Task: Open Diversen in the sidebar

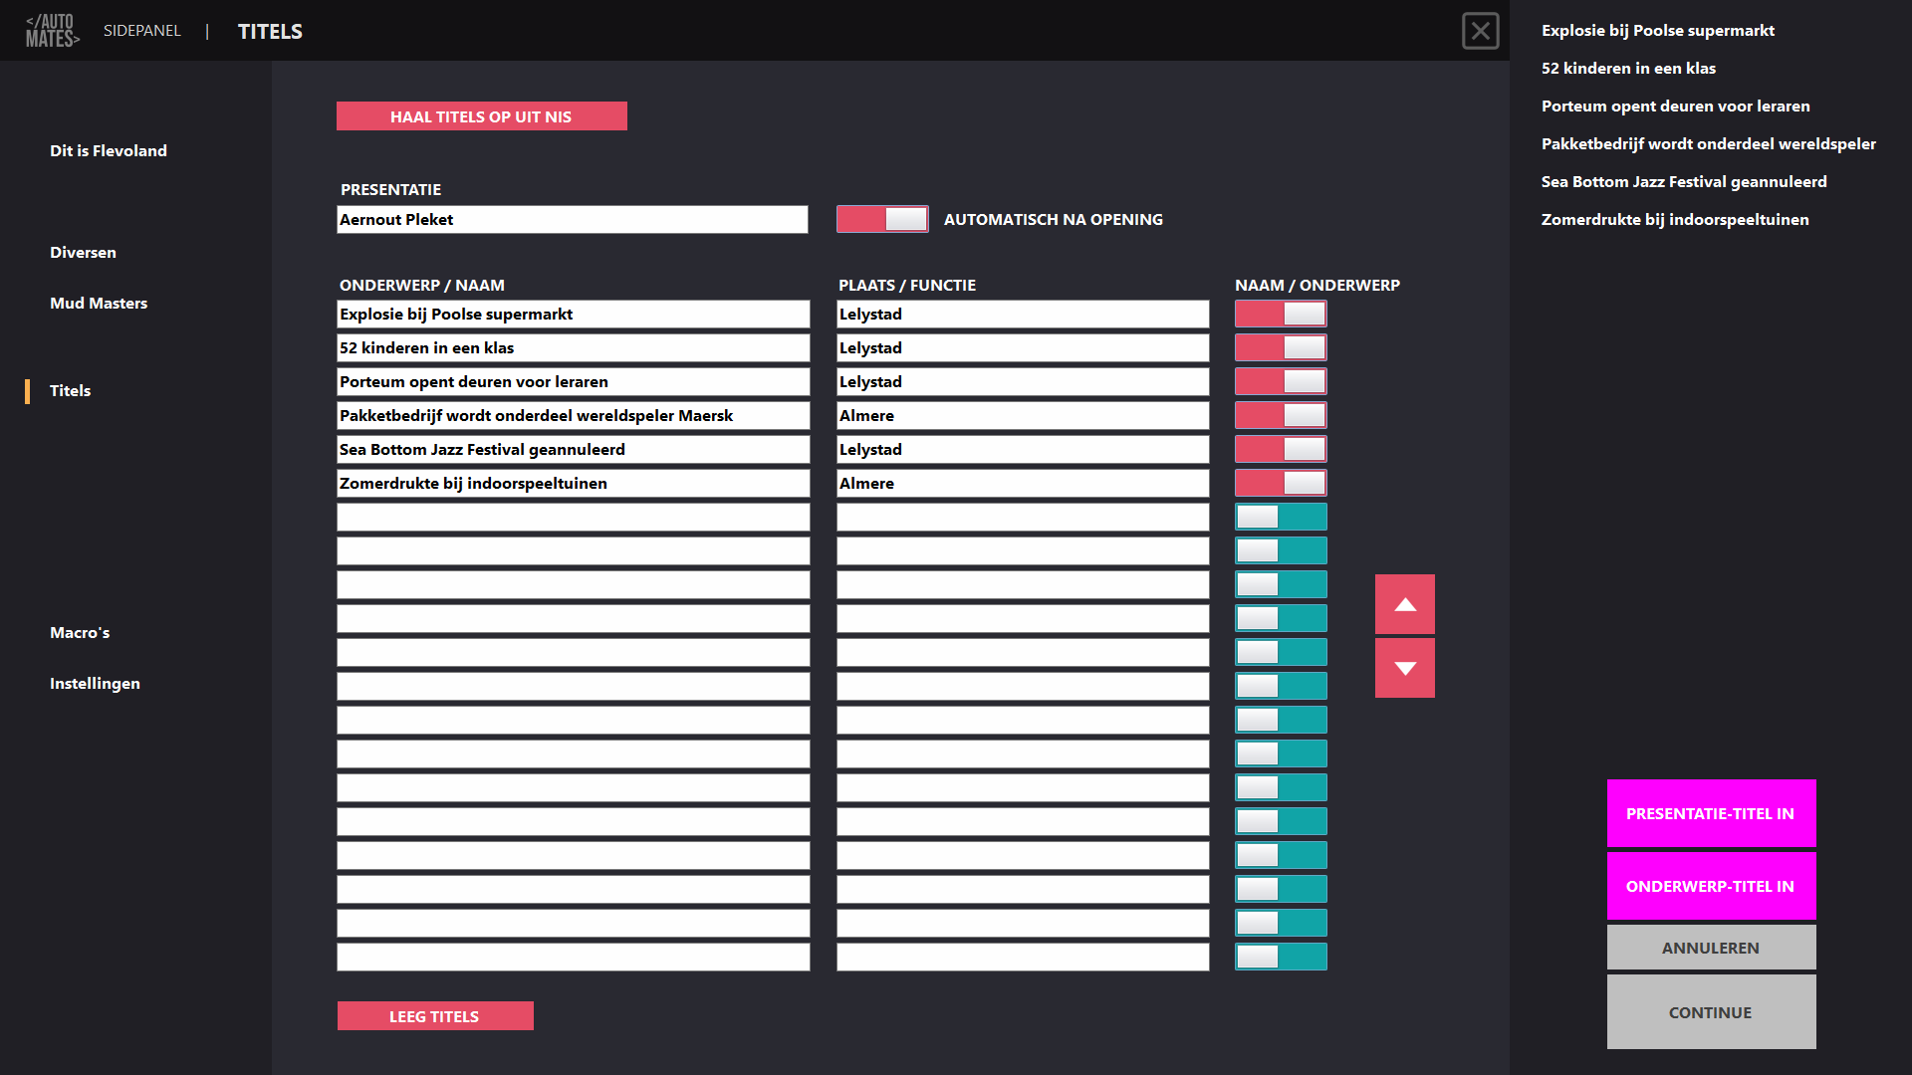Action: [x=83, y=252]
